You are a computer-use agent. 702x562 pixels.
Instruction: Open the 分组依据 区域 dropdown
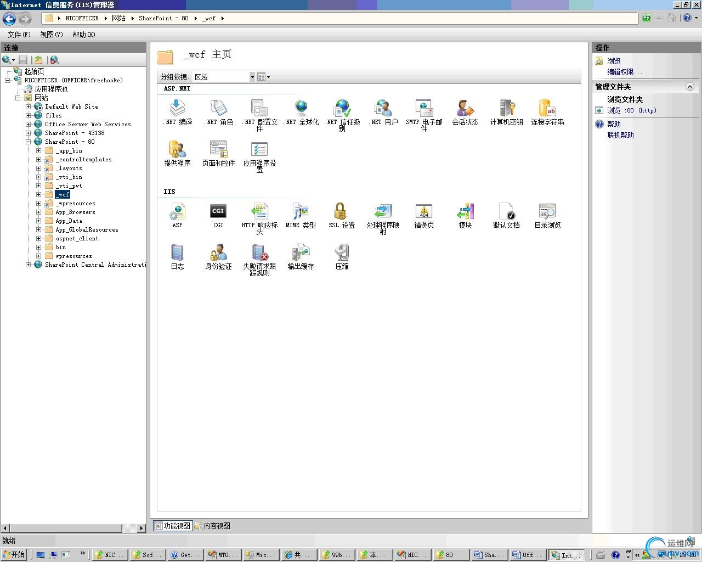click(224, 77)
